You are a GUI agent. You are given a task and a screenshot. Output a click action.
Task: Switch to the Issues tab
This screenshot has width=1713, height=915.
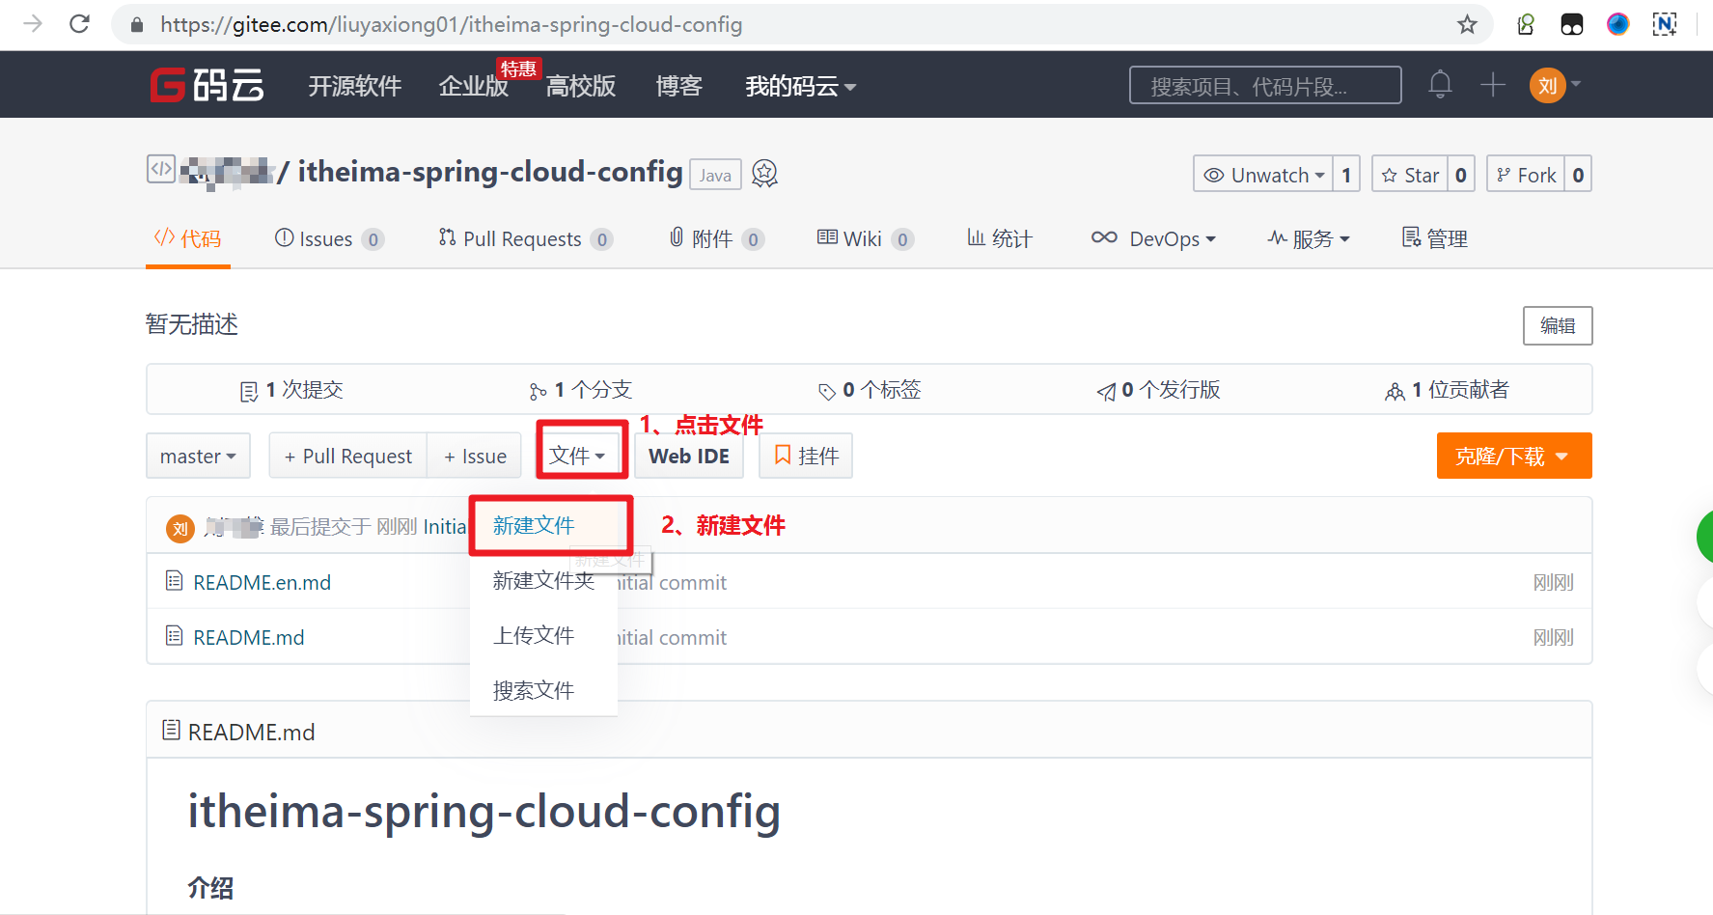pyautogui.click(x=329, y=238)
